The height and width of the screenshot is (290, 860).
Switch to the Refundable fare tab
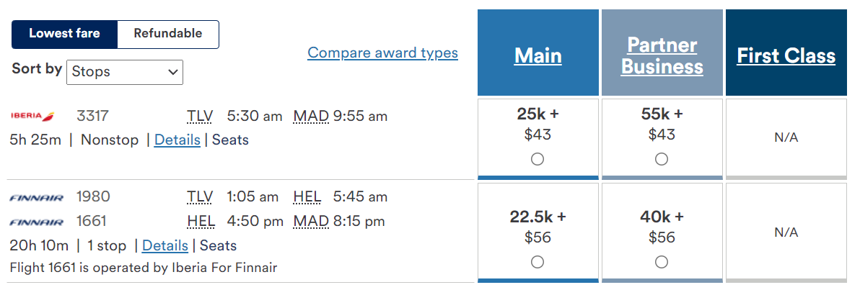coord(167,34)
